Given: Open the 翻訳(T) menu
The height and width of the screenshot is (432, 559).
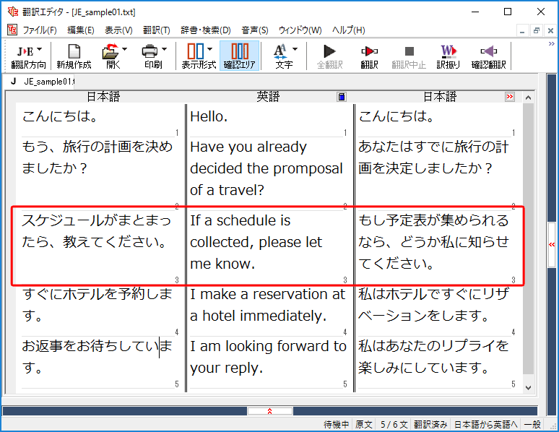Looking at the screenshot, I should coord(157,30).
